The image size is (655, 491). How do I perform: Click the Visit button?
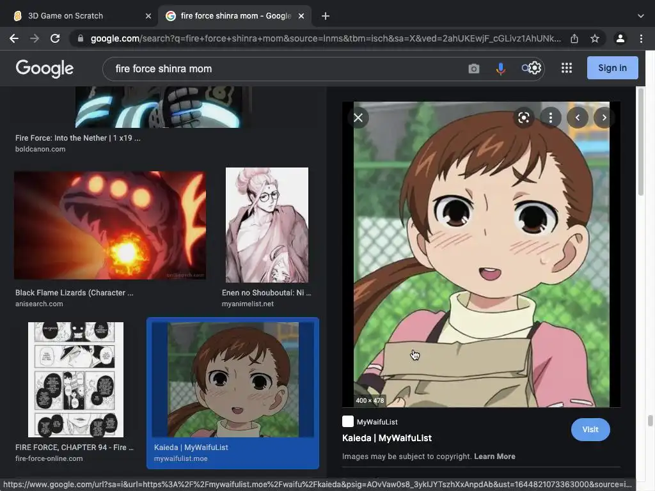pos(590,430)
